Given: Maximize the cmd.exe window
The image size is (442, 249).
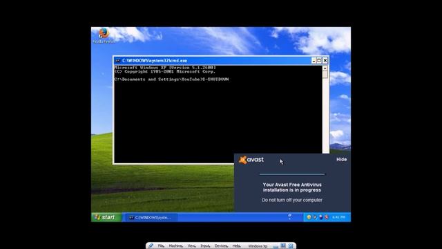Looking at the screenshot, I should pos(319,61).
